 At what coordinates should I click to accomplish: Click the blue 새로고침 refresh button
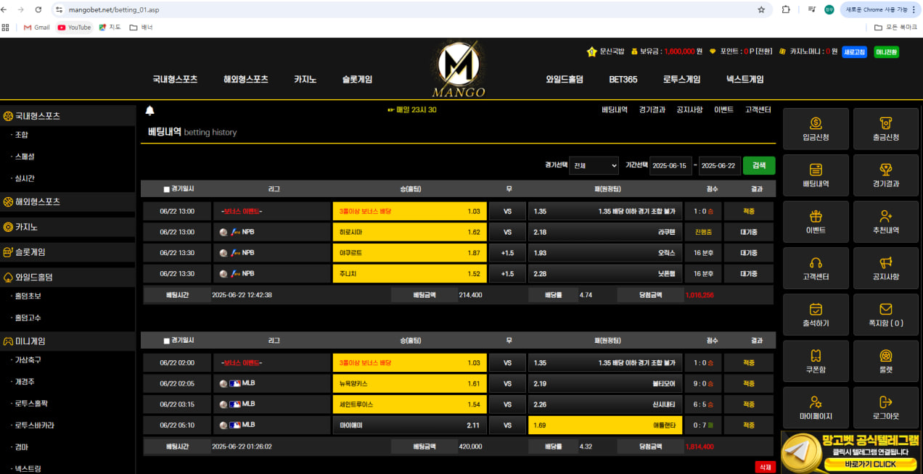point(854,51)
